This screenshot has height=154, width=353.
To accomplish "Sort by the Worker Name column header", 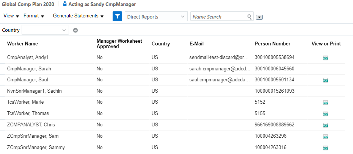I will pos(22,44).
